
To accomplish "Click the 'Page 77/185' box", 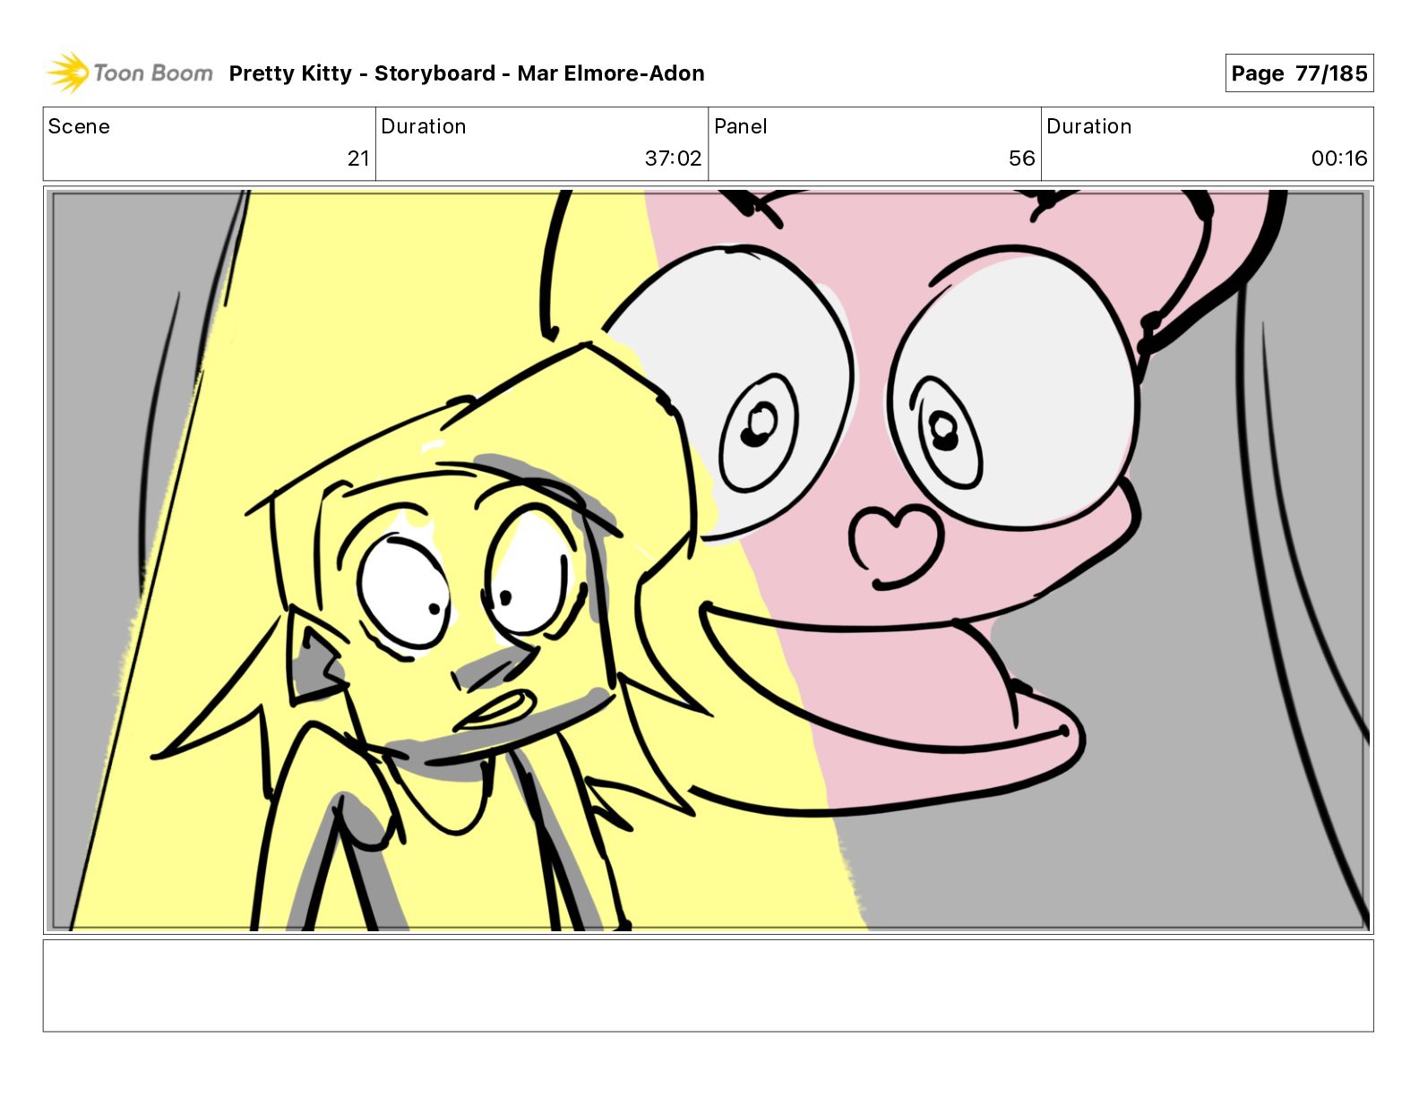I will 1299,73.
